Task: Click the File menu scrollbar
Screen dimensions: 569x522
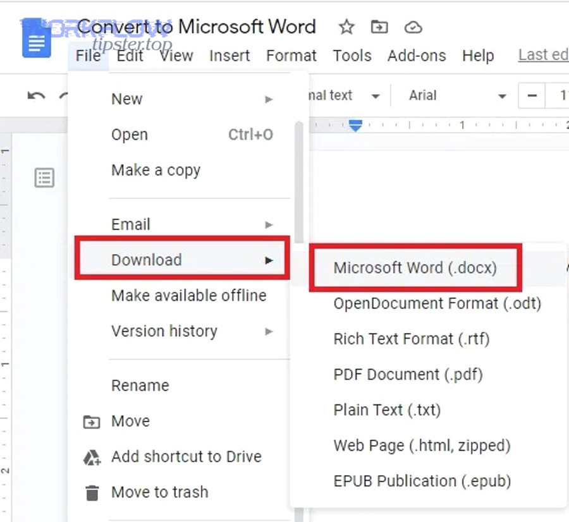Action: 299,182
